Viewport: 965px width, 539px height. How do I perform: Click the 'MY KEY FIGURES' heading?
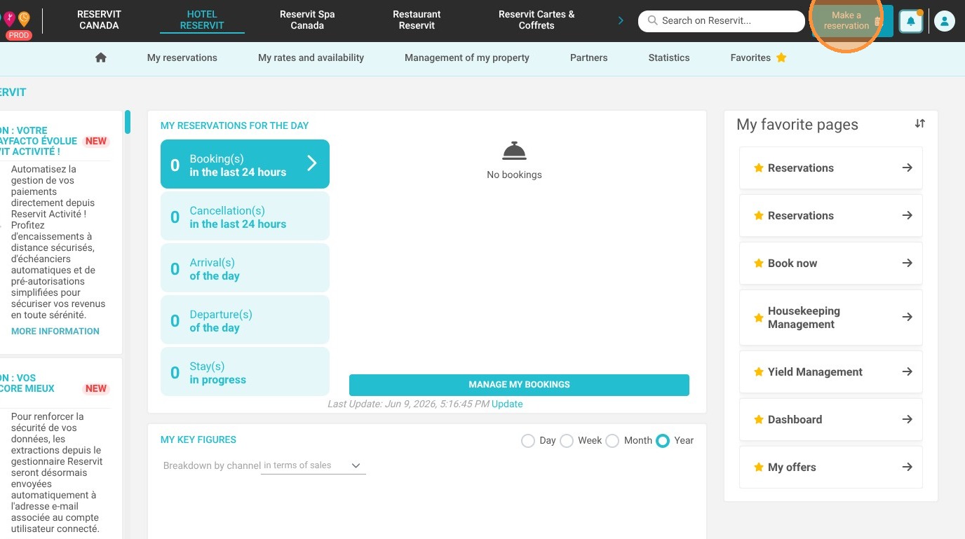pos(198,439)
